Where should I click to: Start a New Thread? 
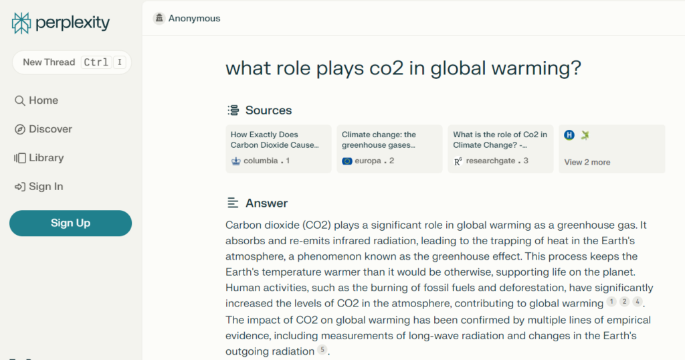72,62
